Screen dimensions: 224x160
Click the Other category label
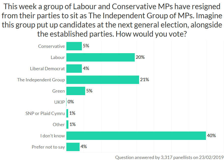pyautogui.click(x=59, y=125)
